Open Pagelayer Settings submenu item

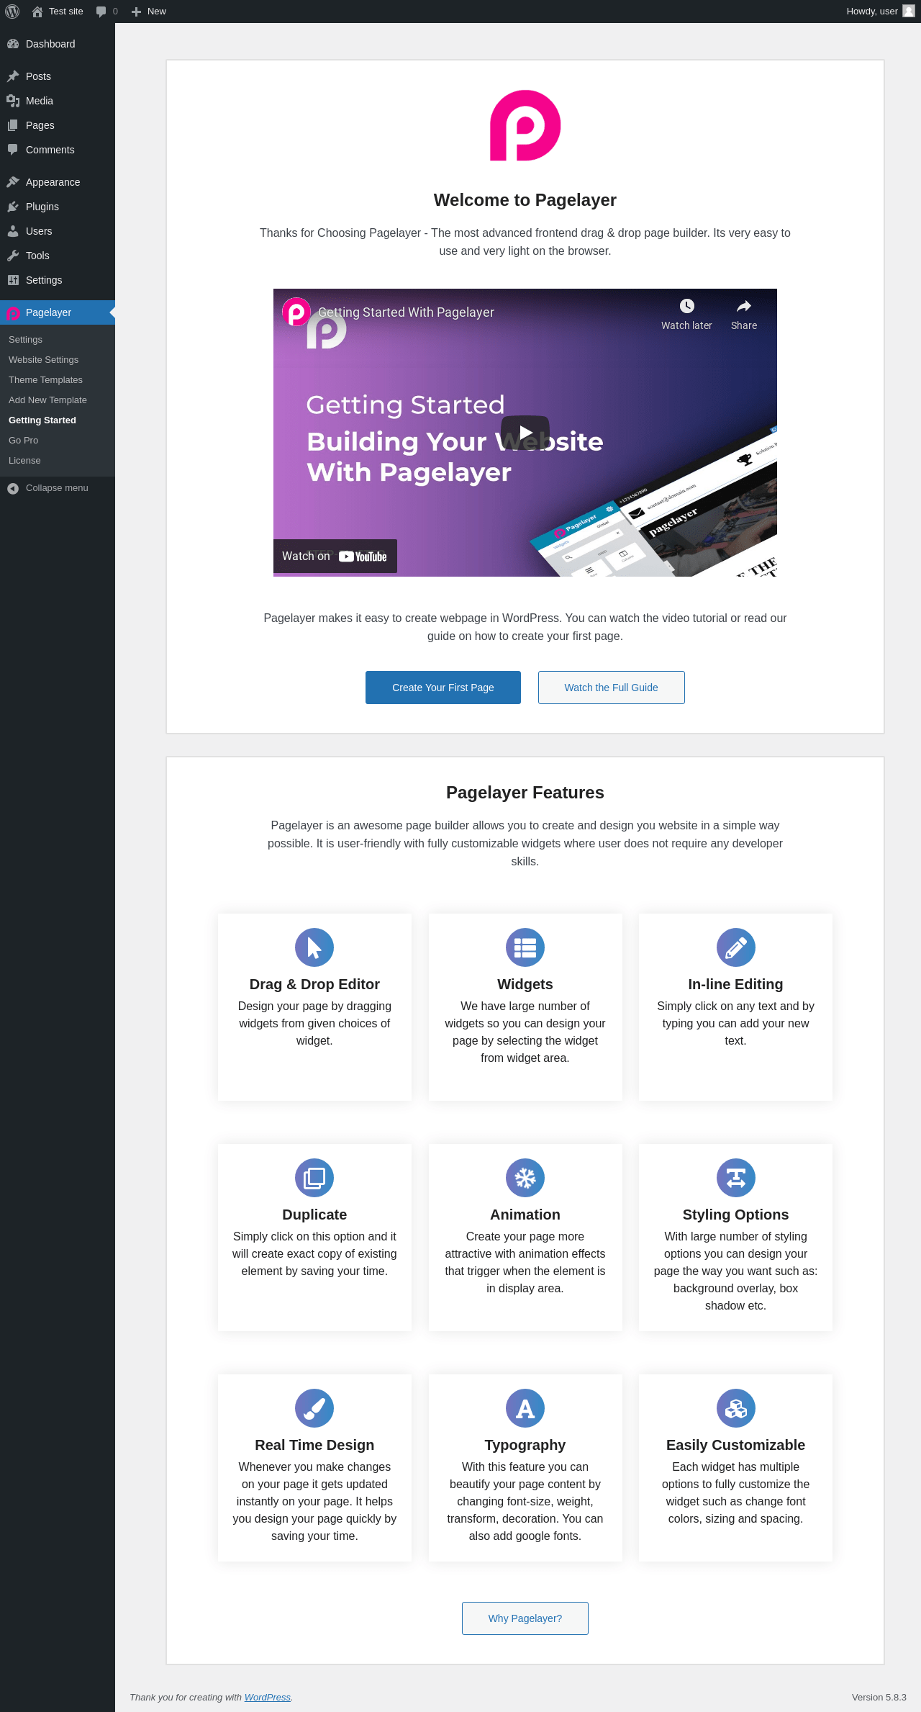(25, 340)
